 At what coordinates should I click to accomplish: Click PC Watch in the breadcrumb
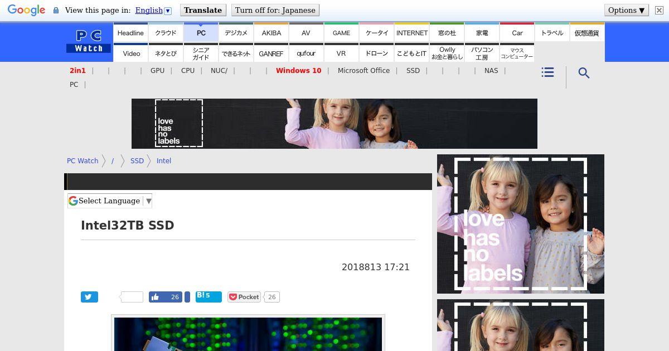point(83,160)
